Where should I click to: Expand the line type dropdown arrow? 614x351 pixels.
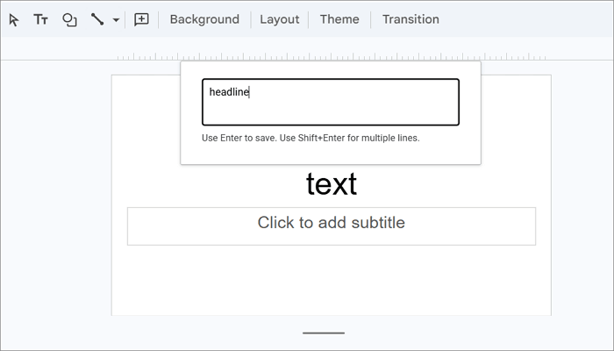point(116,19)
